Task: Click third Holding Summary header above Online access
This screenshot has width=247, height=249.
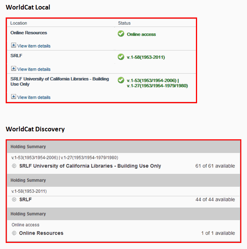Action: click(x=123, y=214)
